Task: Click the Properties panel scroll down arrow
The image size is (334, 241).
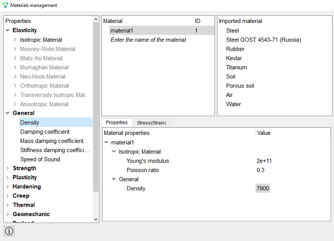Action: [96, 219]
